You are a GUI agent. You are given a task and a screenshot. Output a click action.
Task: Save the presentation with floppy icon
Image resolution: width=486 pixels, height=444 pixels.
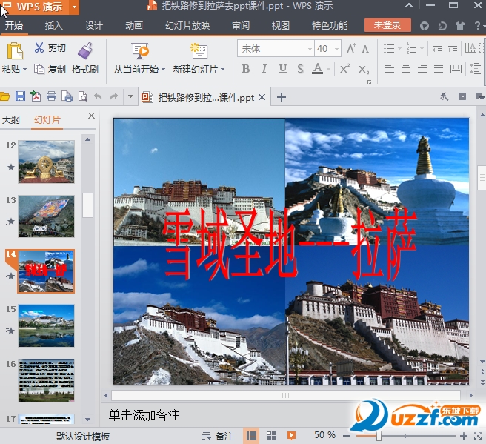(20, 96)
